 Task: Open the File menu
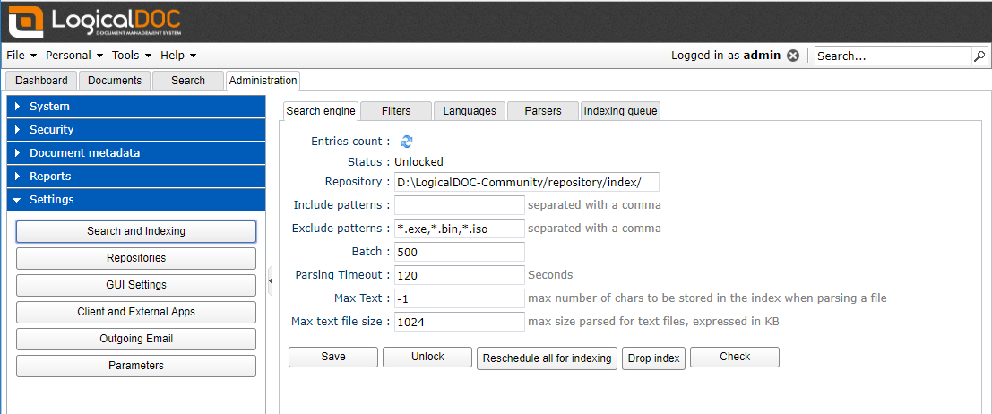point(21,56)
